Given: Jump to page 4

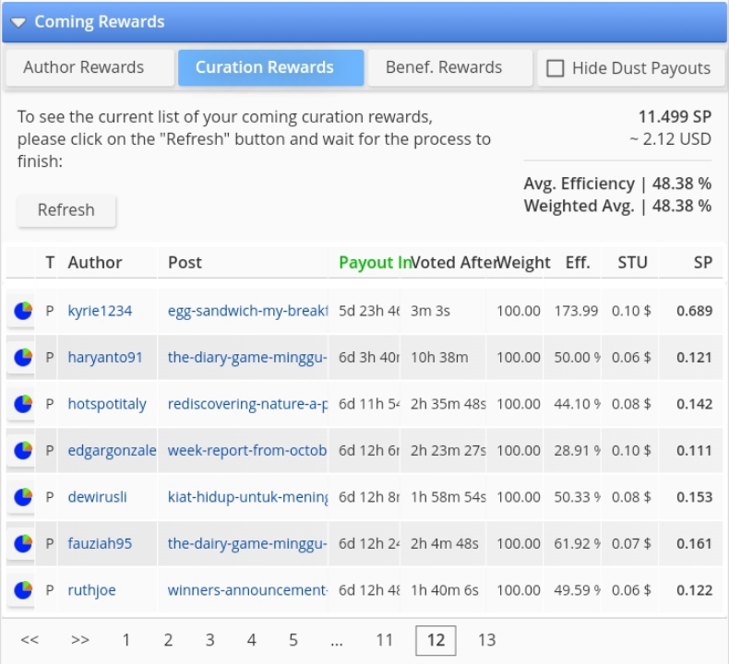Looking at the screenshot, I should point(252,640).
